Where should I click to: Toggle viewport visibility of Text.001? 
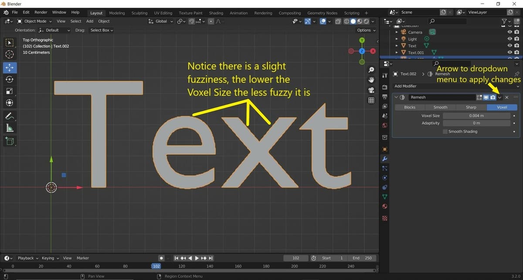510,52
